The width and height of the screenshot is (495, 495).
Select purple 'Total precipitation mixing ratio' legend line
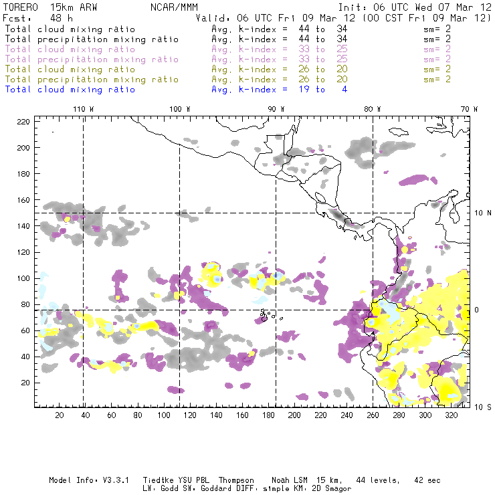click(x=92, y=60)
